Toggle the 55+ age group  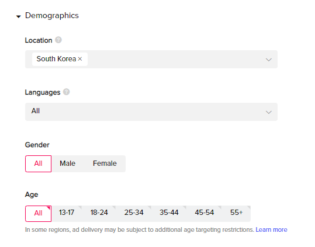coord(236,214)
